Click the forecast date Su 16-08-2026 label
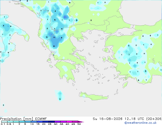The image size is (162, 125). 108,119
